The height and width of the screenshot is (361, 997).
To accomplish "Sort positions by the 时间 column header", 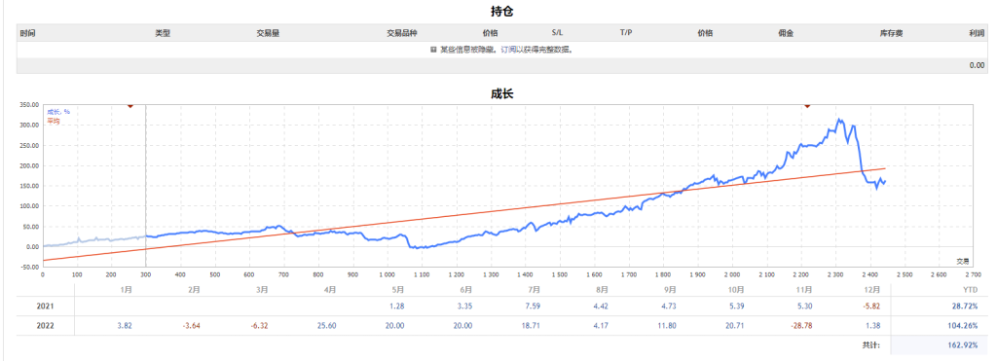I will (27, 33).
